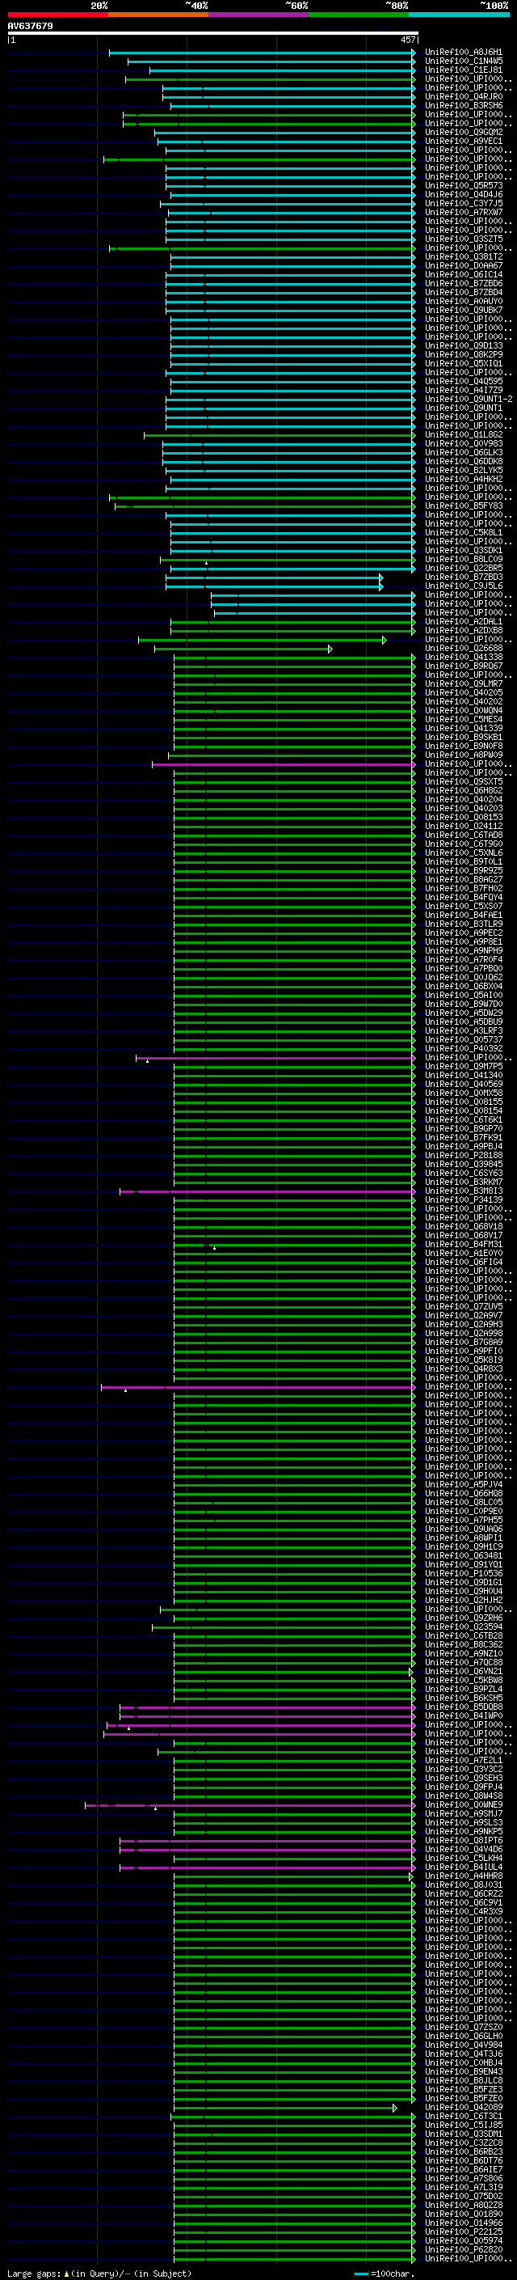
Task: Select the UniRef100_A2DXB8 label
Action: pos(463,630)
